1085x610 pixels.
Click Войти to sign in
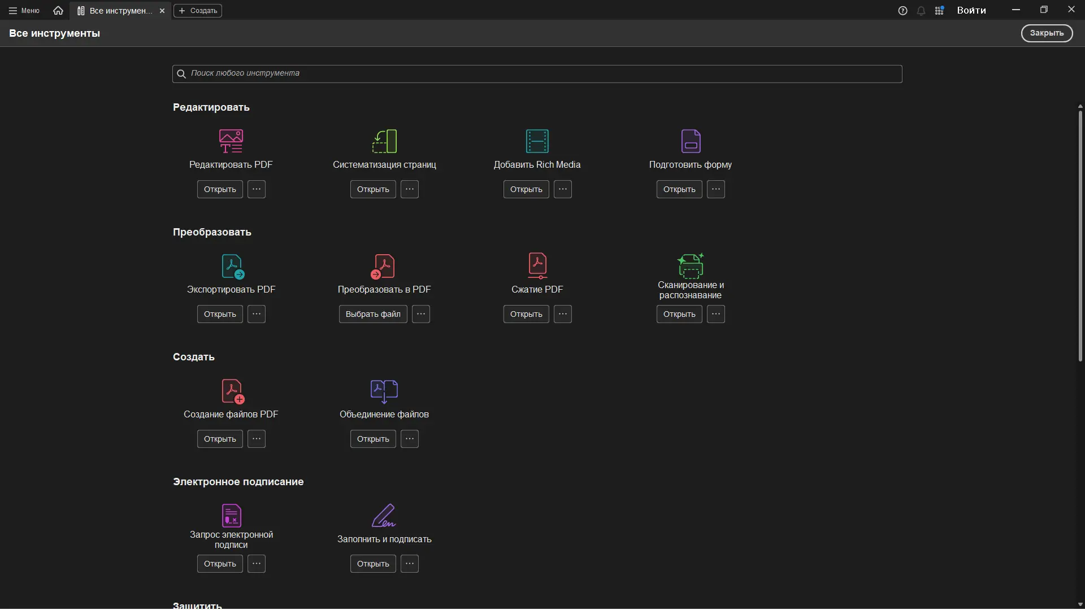[971, 10]
